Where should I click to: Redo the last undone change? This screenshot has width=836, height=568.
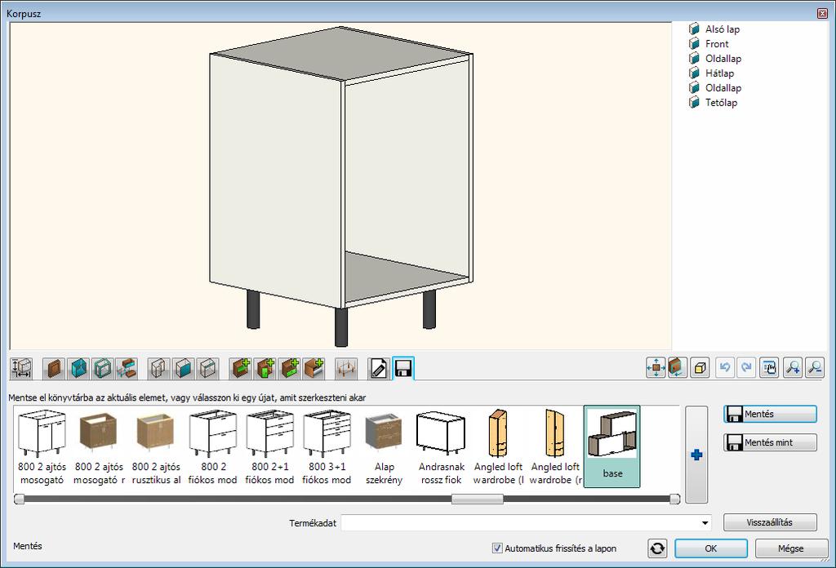point(746,368)
